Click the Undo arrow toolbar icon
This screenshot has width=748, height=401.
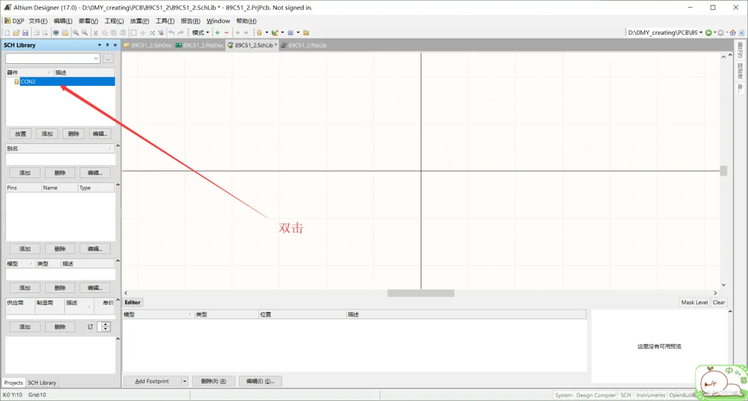pos(172,32)
